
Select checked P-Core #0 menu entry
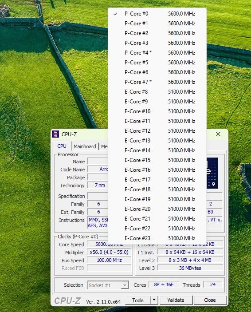click(x=157, y=13)
